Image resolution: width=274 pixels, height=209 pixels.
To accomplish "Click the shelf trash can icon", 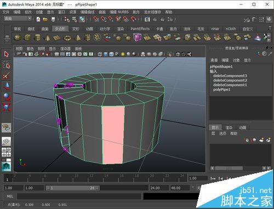I will coord(270,28).
